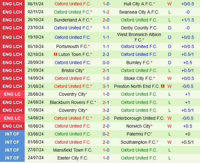Click the ENG LC badge dated 28/08/24

coord(12,94)
